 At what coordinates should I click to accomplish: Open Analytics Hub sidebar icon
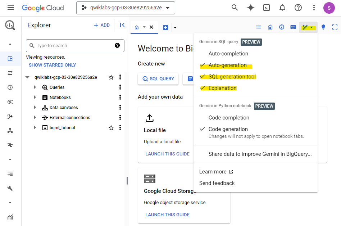coord(10,102)
